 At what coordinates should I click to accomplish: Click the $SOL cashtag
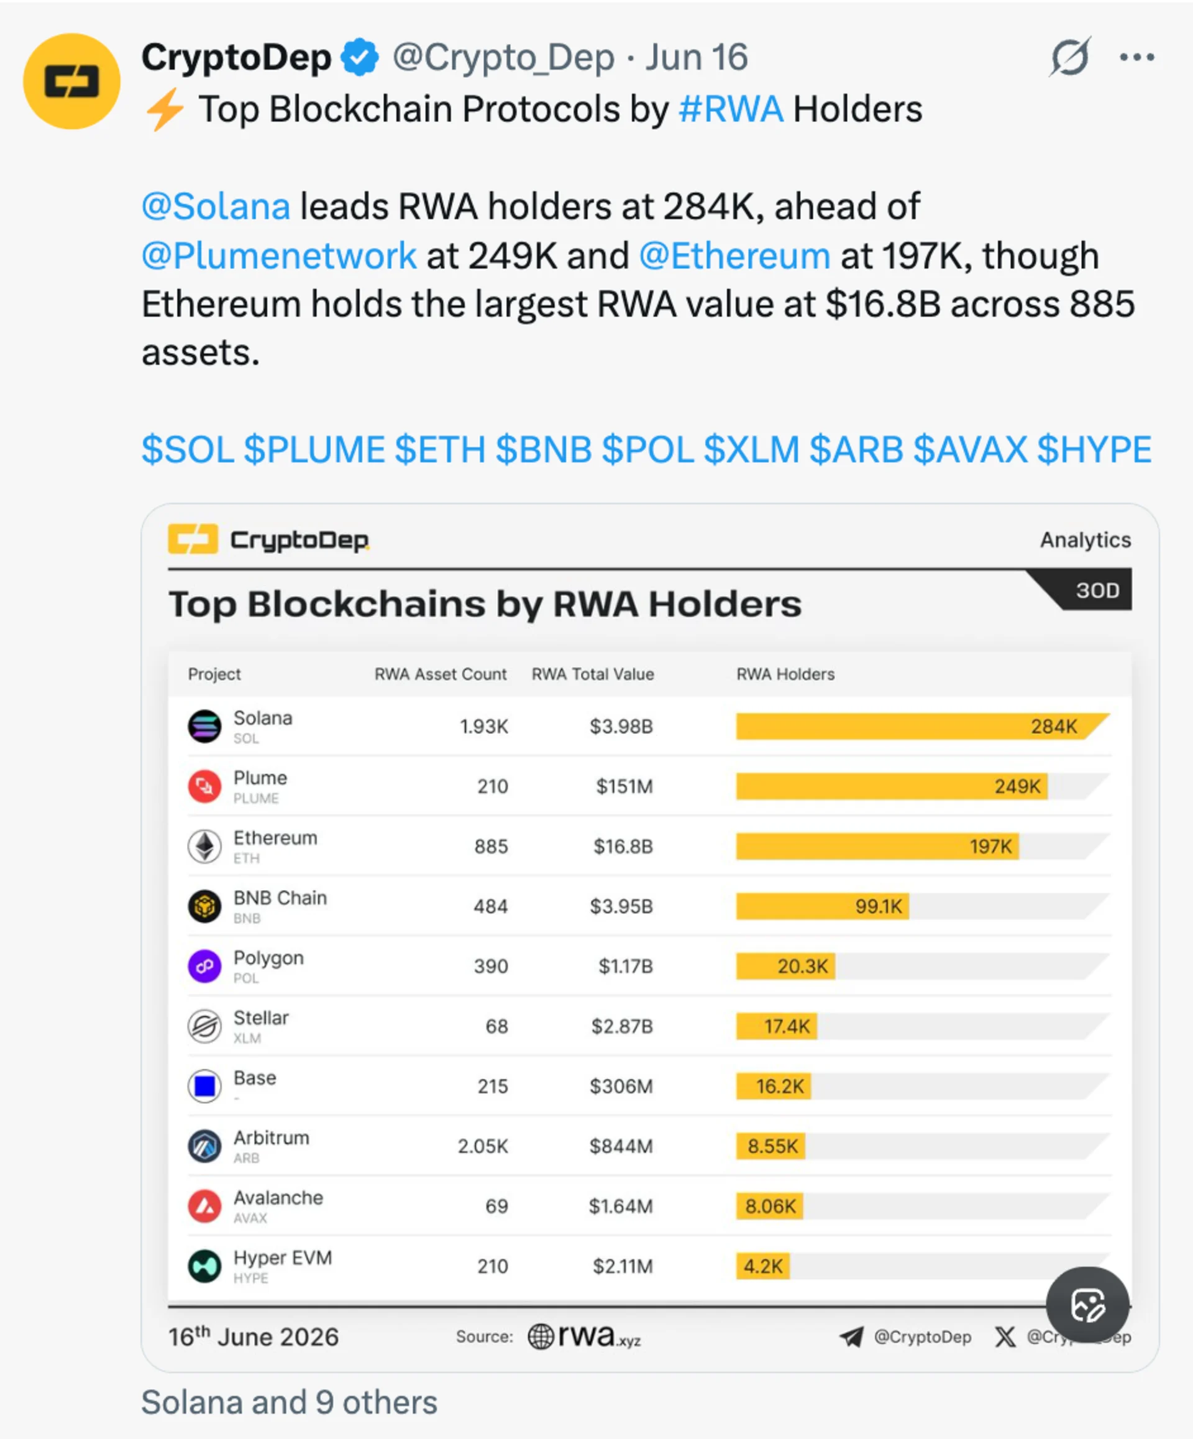188,449
